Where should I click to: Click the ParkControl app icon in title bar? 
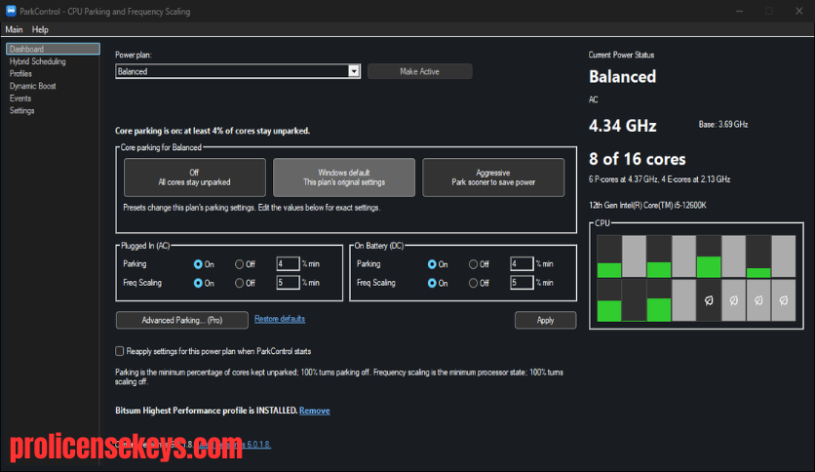11,11
